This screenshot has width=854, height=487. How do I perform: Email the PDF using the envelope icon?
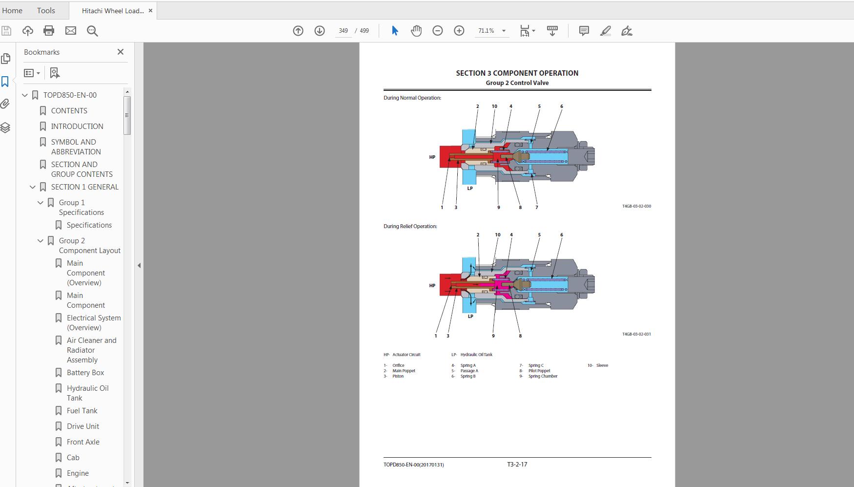click(x=71, y=30)
